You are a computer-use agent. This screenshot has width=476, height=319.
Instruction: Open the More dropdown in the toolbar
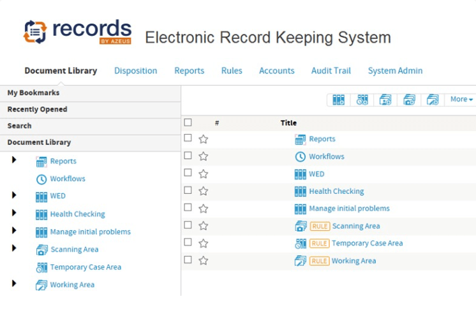click(461, 100)
